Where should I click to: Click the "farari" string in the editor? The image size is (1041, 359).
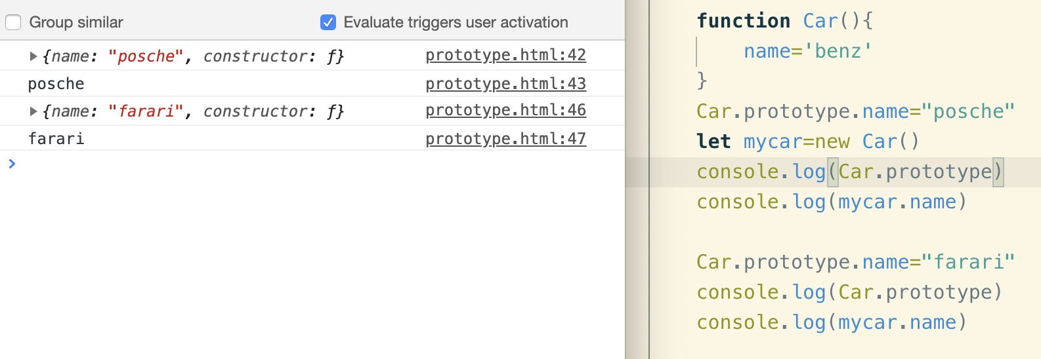pyautogui.click(x=968, y=262)
